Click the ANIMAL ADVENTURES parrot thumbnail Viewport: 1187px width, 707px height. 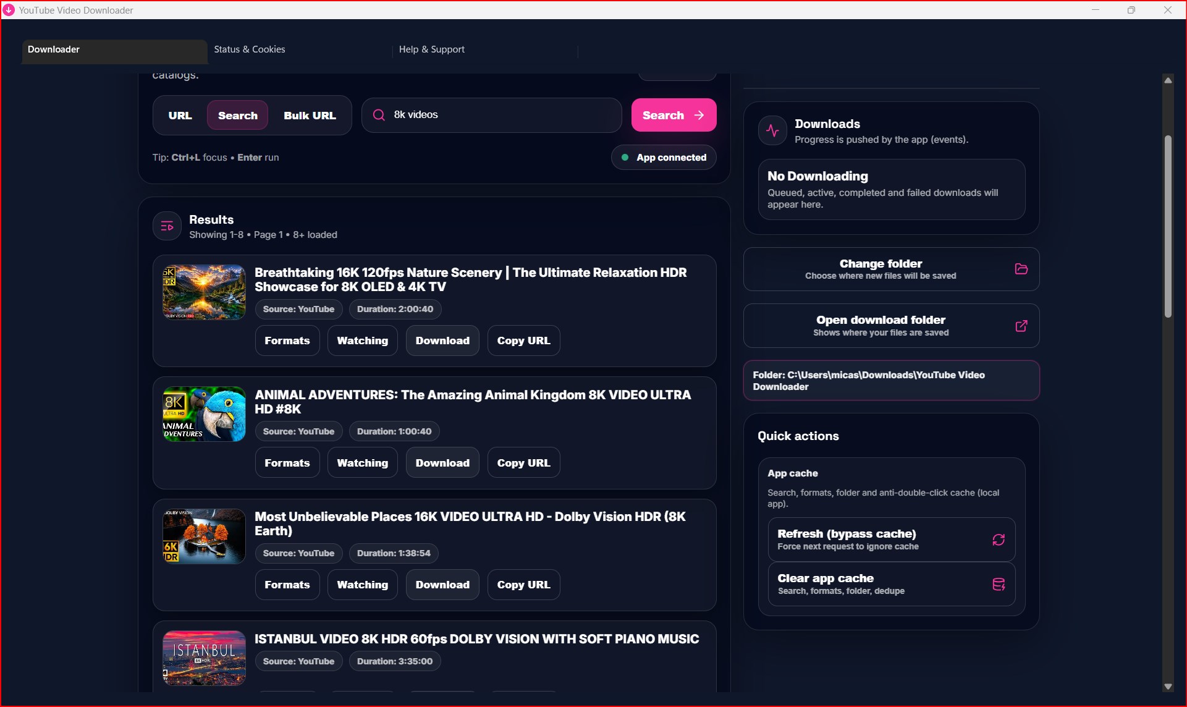point(204,414)
